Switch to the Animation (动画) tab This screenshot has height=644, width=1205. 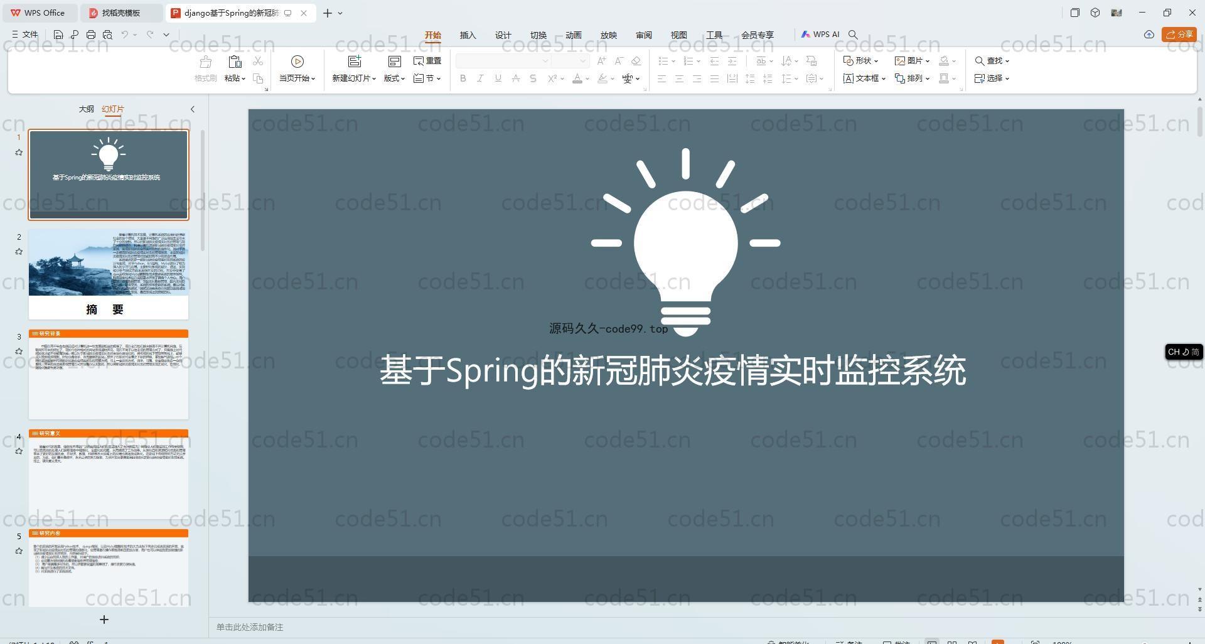click(573, 35)
